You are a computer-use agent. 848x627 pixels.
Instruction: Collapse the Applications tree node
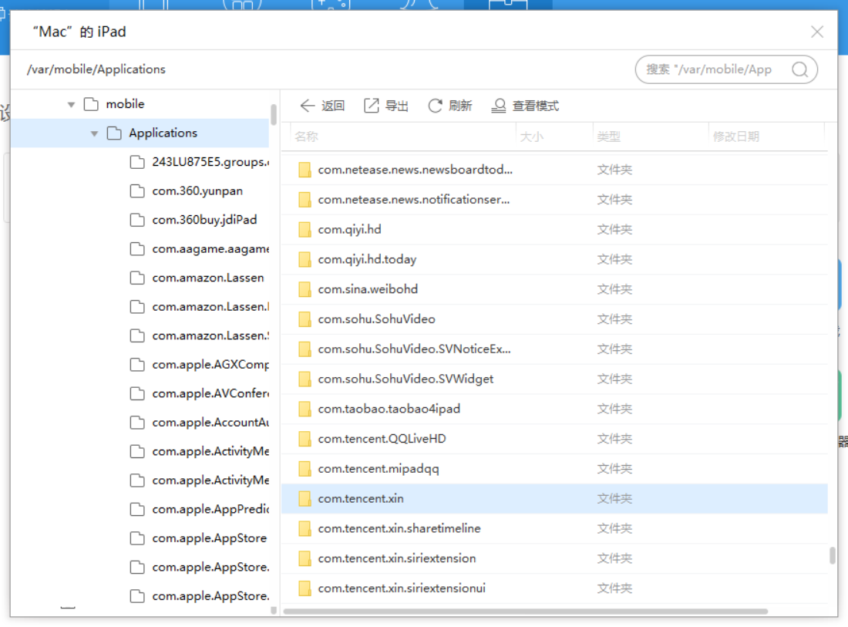(94, 133)
